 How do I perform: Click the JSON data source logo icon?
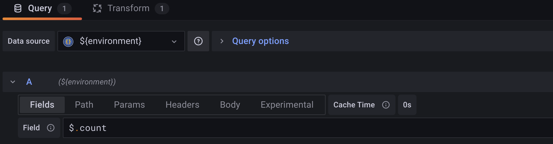tap(68, 41)
